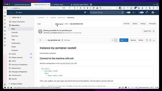Navigate back with browser arrow
Image resolution: width=162 pixels, height=91 pixels.
click(x=80, y=8)
